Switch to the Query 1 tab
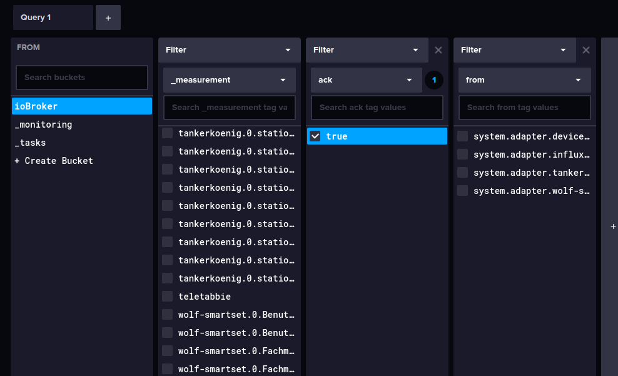Viewport: 618px width, 376px height. pos(53,18)
